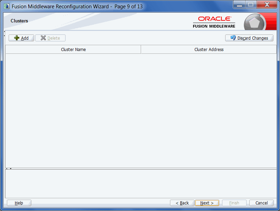The height and width of the screenshot is (211, 280).
Task: Click the greyed-out Finish button
Action: 234,203
